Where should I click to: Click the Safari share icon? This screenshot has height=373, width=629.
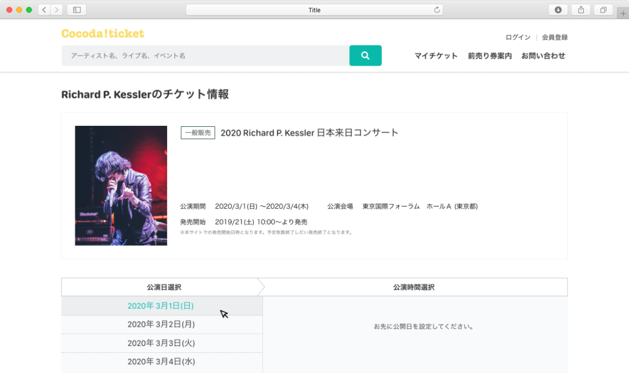pos(581,10)
